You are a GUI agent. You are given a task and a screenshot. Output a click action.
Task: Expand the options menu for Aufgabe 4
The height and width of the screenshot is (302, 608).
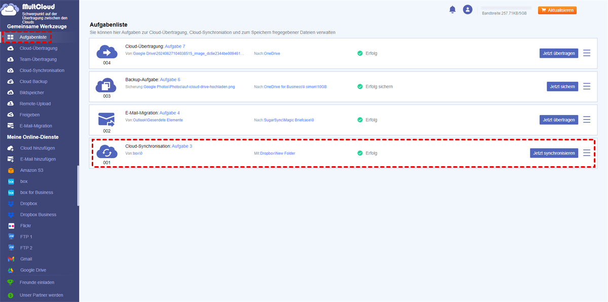point(587,120)
